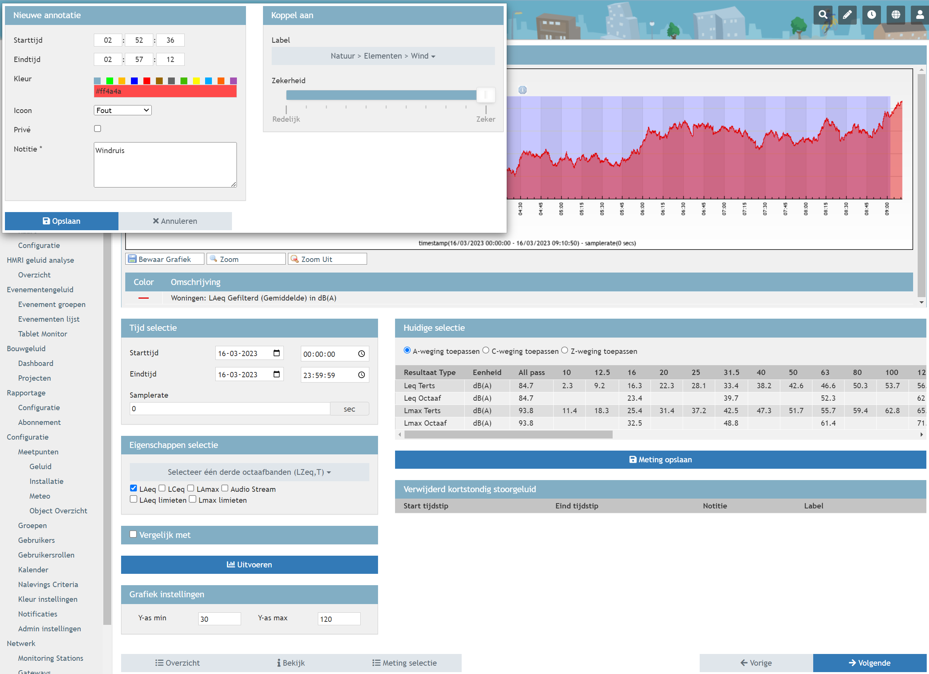Image resolution: width=929 pixels, height=674 pixels.
Task: Click the search magnifier icon in header
Action: [x=823, y=15]
